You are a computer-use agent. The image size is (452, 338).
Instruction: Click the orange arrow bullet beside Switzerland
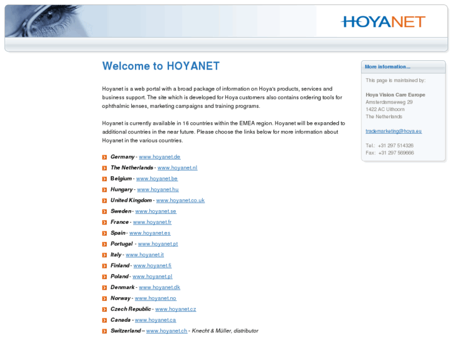104,331
